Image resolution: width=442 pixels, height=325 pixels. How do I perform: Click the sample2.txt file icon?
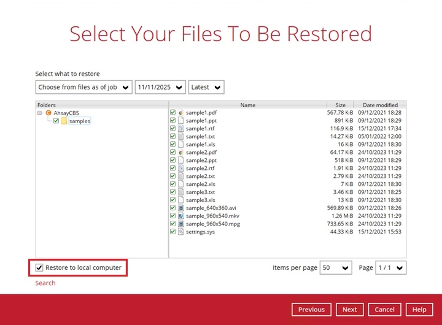(181, 176)
